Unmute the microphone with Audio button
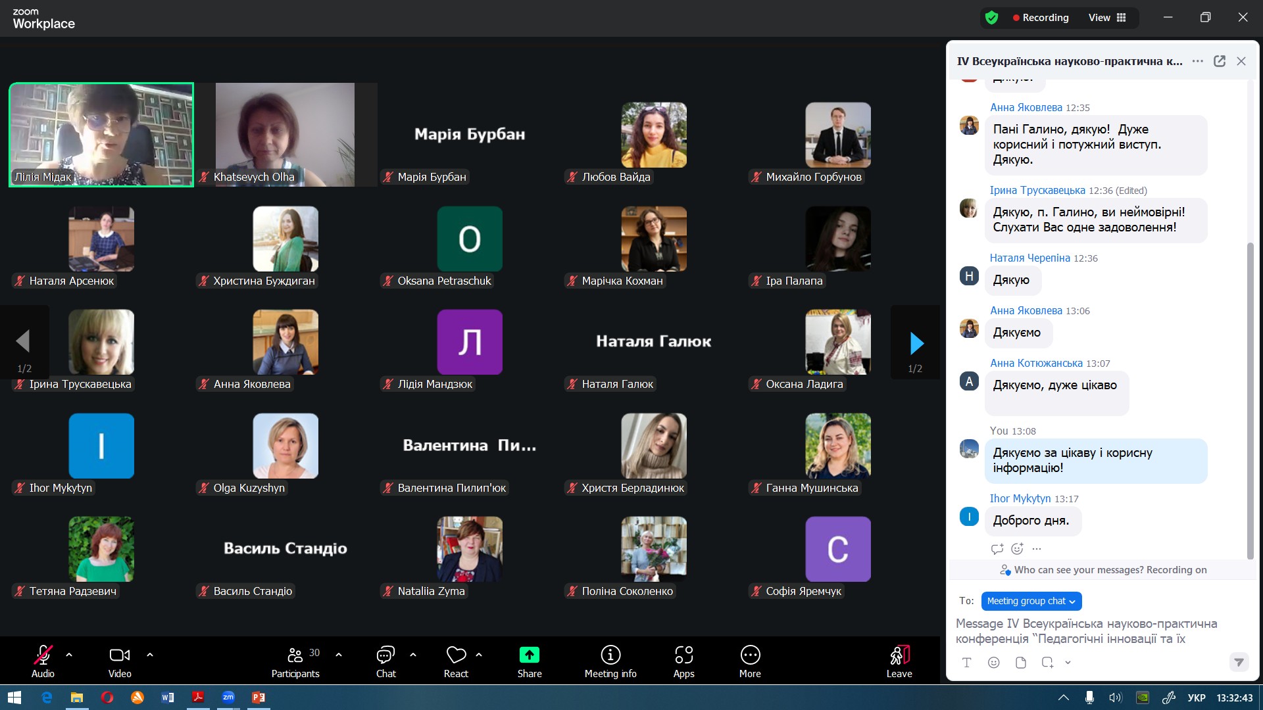 43,661
